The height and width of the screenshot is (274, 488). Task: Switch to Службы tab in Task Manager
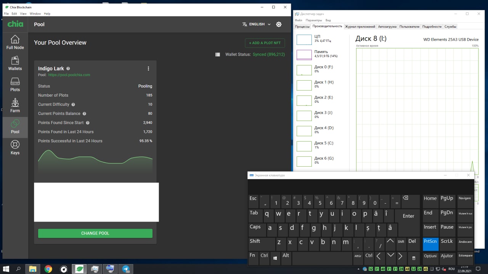coord(450,27)
